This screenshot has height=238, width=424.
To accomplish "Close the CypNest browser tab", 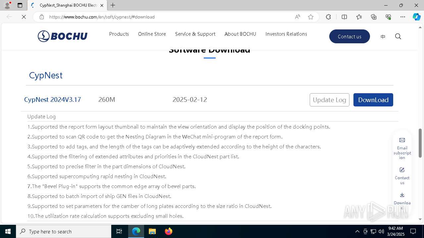I will (102, 5).
